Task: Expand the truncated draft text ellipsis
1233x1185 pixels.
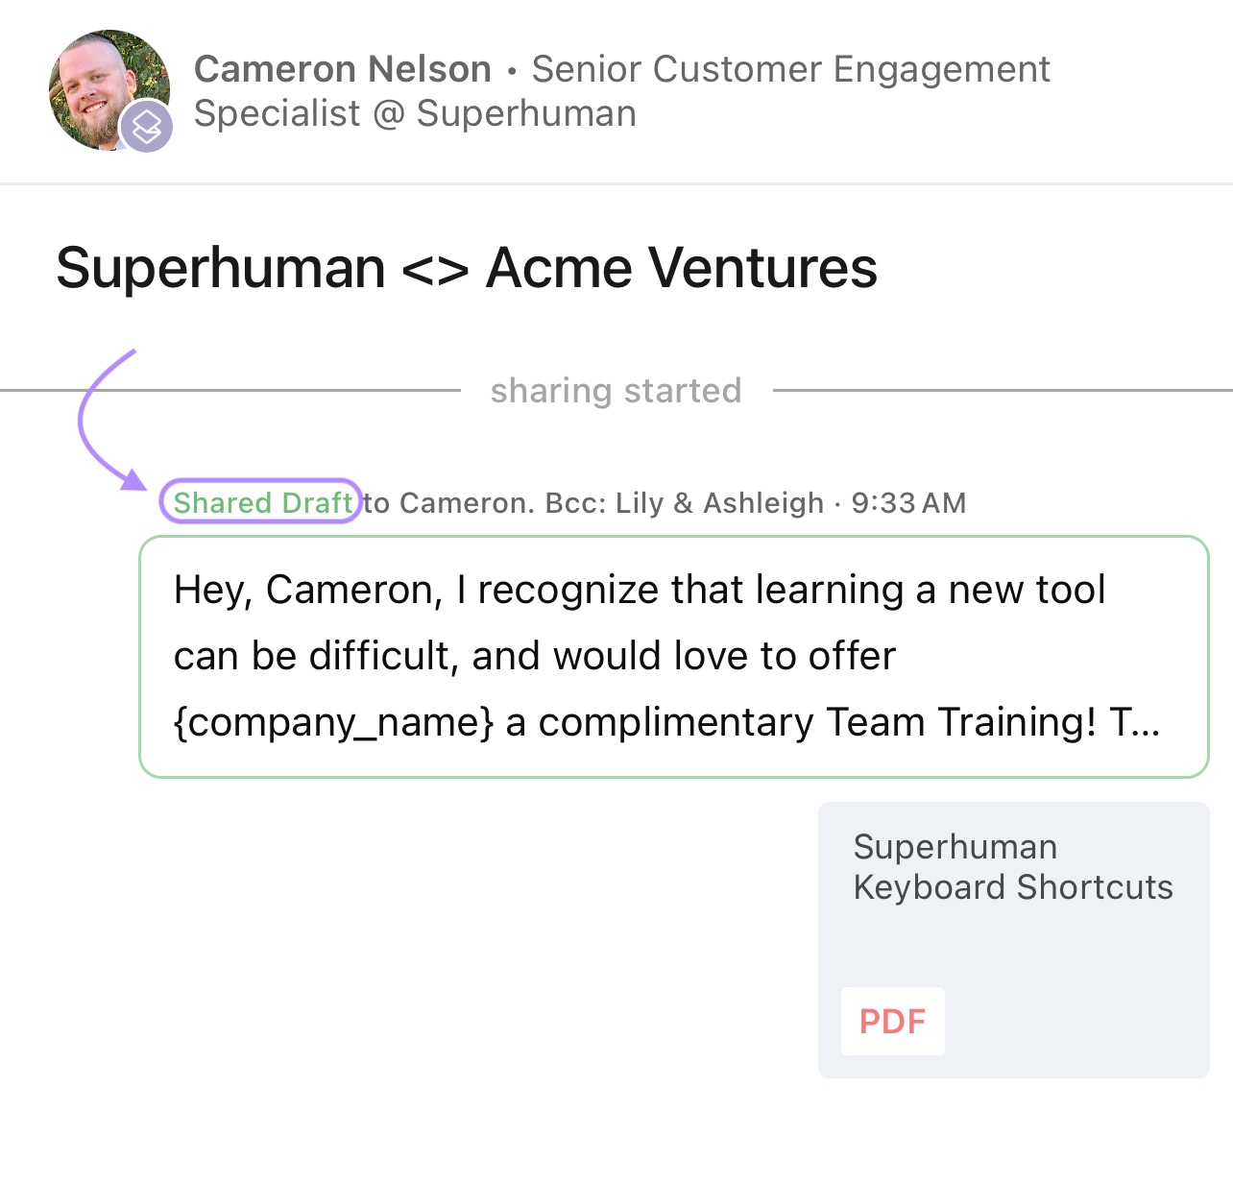Action: point(1145,723)
